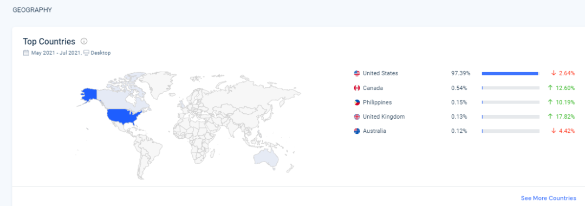This screenshot has width=585, height=206.
Task: Click the 0.54% share value
Action: pyautogui.click(x=459, y=88)
